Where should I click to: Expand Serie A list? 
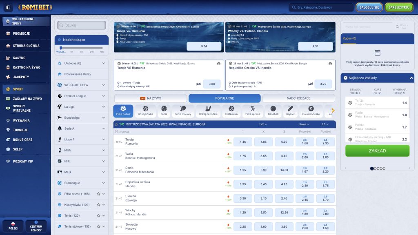point(103,129)
